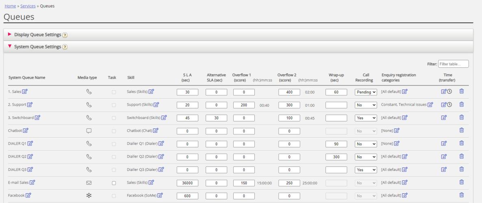Click SLA field for Facebook

tap(187, 196)
